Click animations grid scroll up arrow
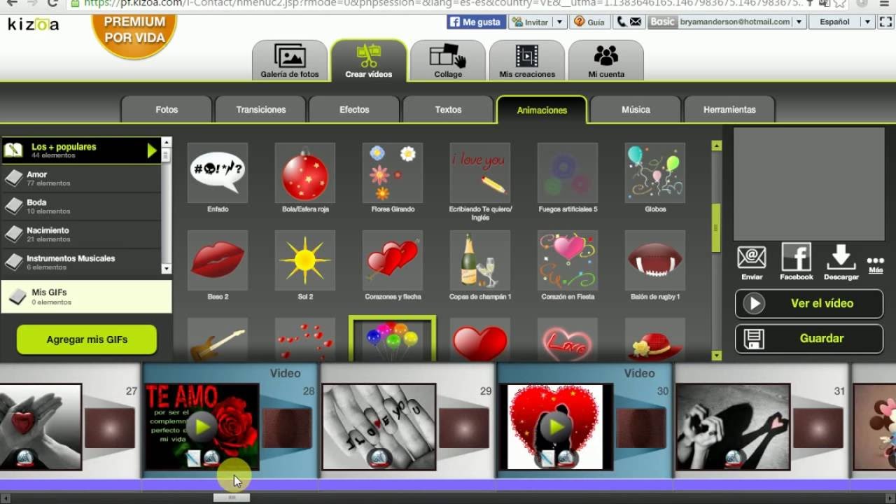Screen dimensions: 896x504 [716, 146]
